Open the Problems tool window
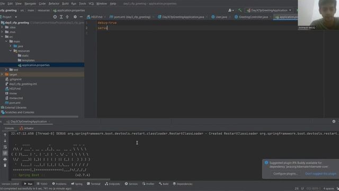This screenshot has height=191, width=339. point(59,184)
